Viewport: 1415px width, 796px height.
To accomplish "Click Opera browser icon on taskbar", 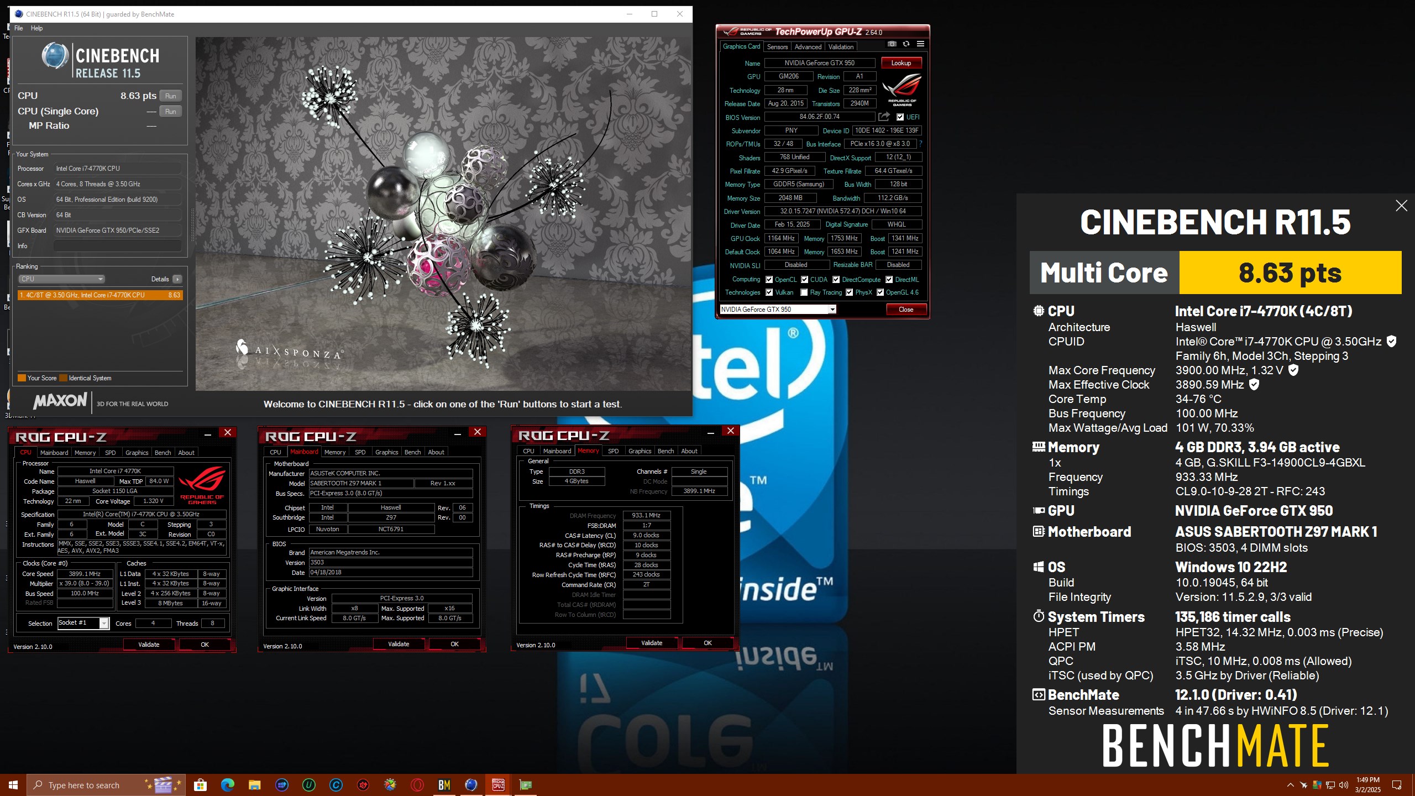I will [x=417, y=785].
